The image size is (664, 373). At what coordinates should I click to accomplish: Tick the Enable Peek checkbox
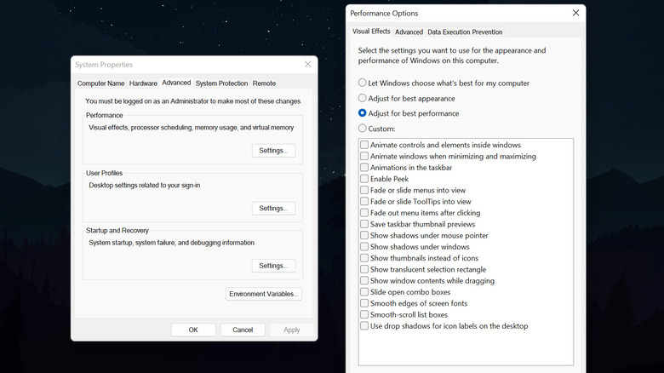coord(364,179)
